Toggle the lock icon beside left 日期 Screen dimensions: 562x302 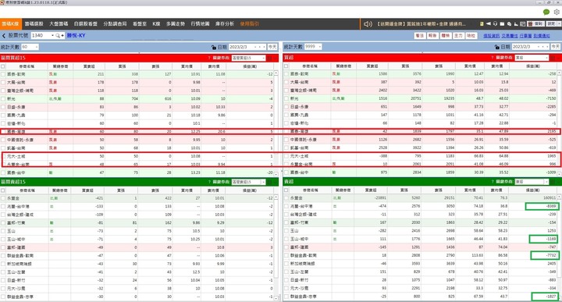(x=214, y=47)
